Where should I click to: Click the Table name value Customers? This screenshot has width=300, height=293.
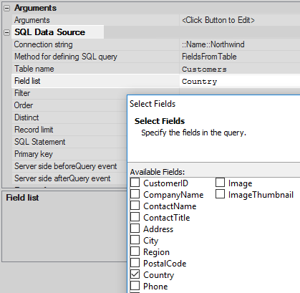[204, 69]
